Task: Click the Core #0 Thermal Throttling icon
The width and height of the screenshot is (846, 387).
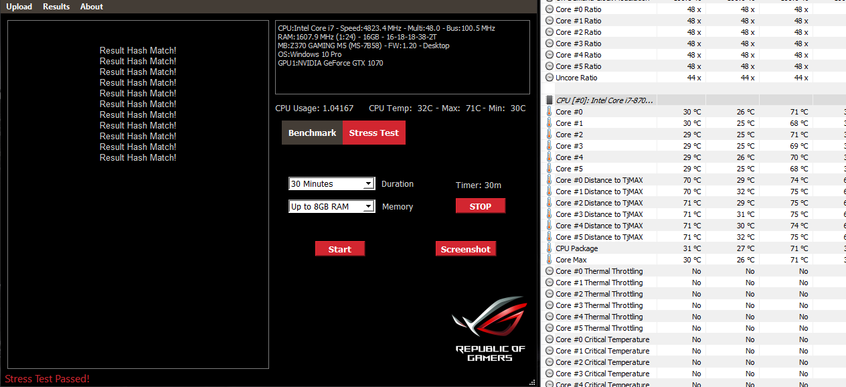Action: pos(549,271)
